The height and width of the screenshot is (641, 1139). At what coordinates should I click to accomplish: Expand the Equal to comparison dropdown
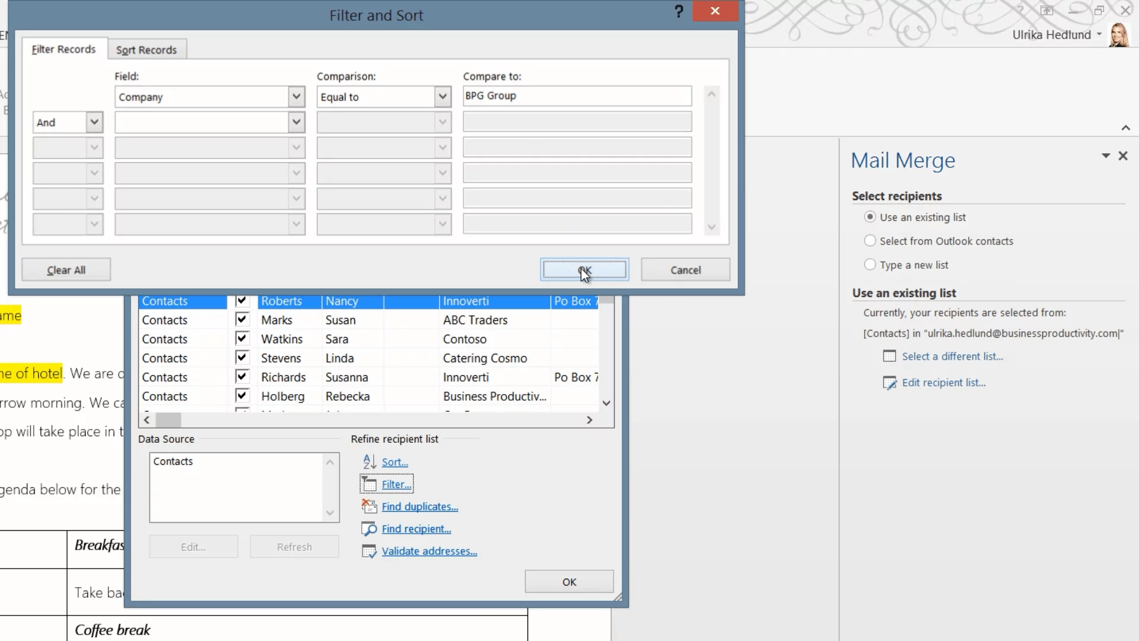(442, 97)
